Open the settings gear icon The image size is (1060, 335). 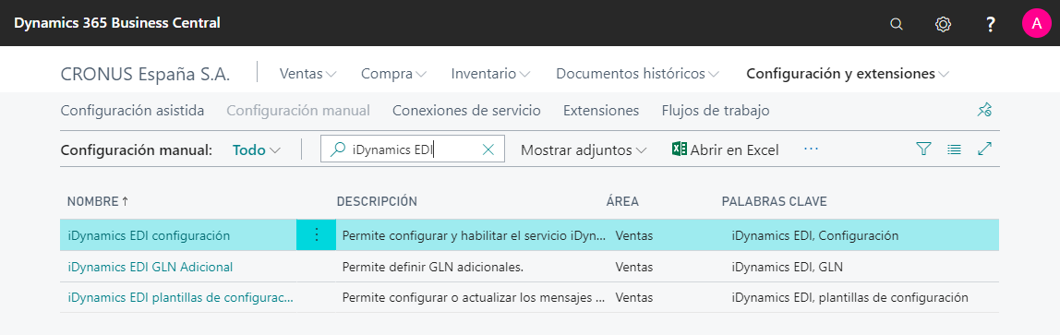tap(943, 24)
